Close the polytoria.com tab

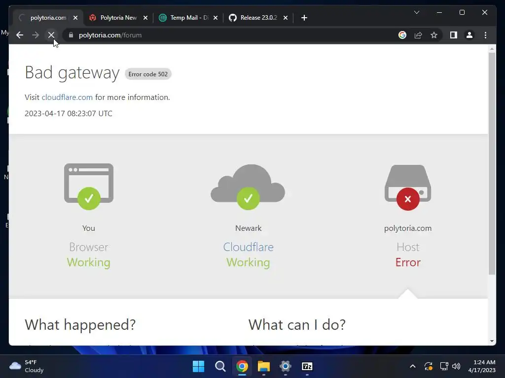click(75, 18)
